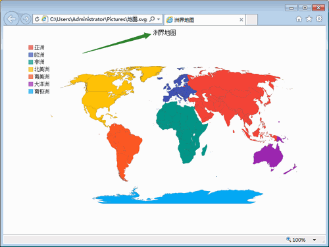Maximize the browser window
Image resolution: width=329 pixels, height=247 pixels.
click(305, 8)
